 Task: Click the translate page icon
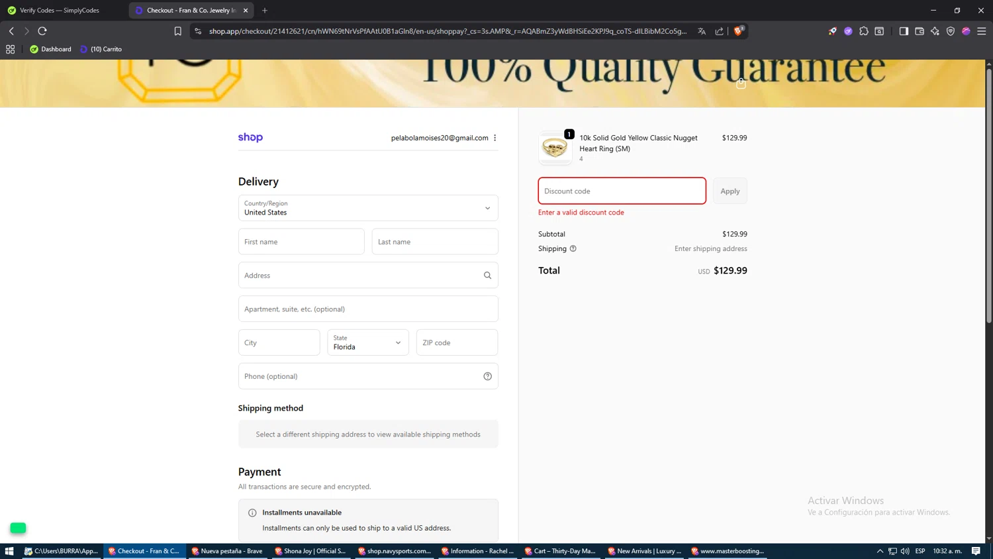(702, 31)
